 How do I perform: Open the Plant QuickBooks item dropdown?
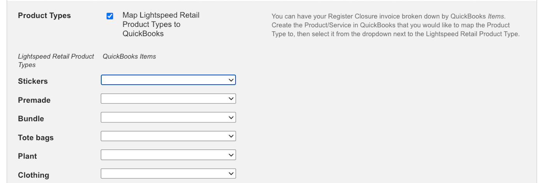coord(168,155)
